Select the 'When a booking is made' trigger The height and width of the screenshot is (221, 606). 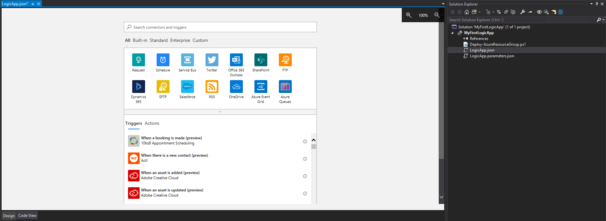tap(171, 141)
